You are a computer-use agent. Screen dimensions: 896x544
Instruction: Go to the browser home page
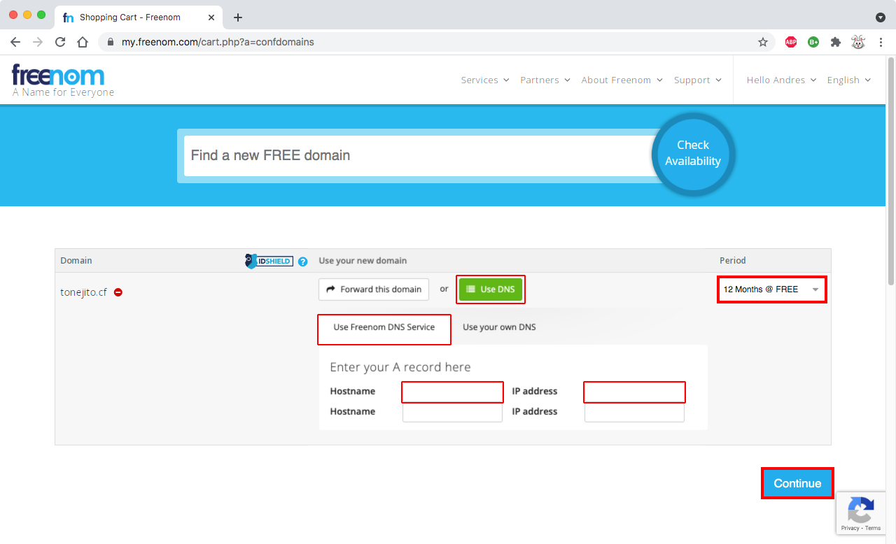pyautogui.click(x=83, y=42)
